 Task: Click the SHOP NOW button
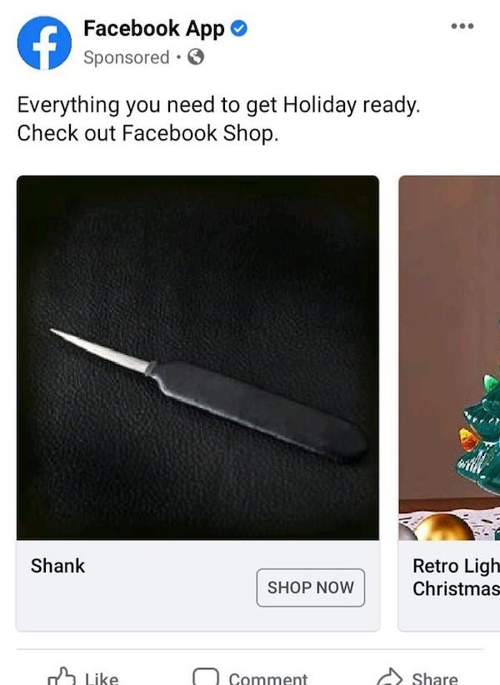[x=311, y=587]
